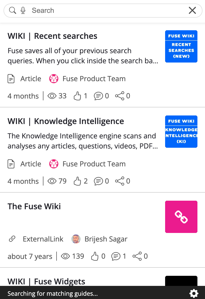The image size is (205, 299).
Task: Open comments on Knowledge Intelligence article
Action: [98, 181]
